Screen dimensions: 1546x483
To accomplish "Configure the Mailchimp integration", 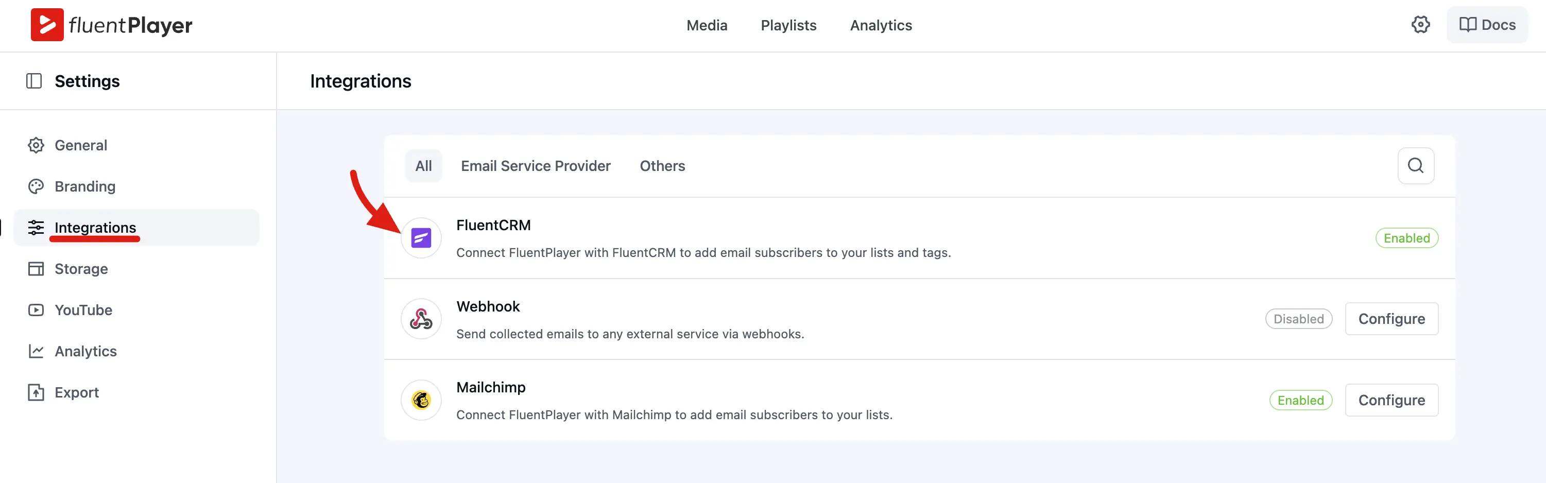I will click(x=1391, y=400).
